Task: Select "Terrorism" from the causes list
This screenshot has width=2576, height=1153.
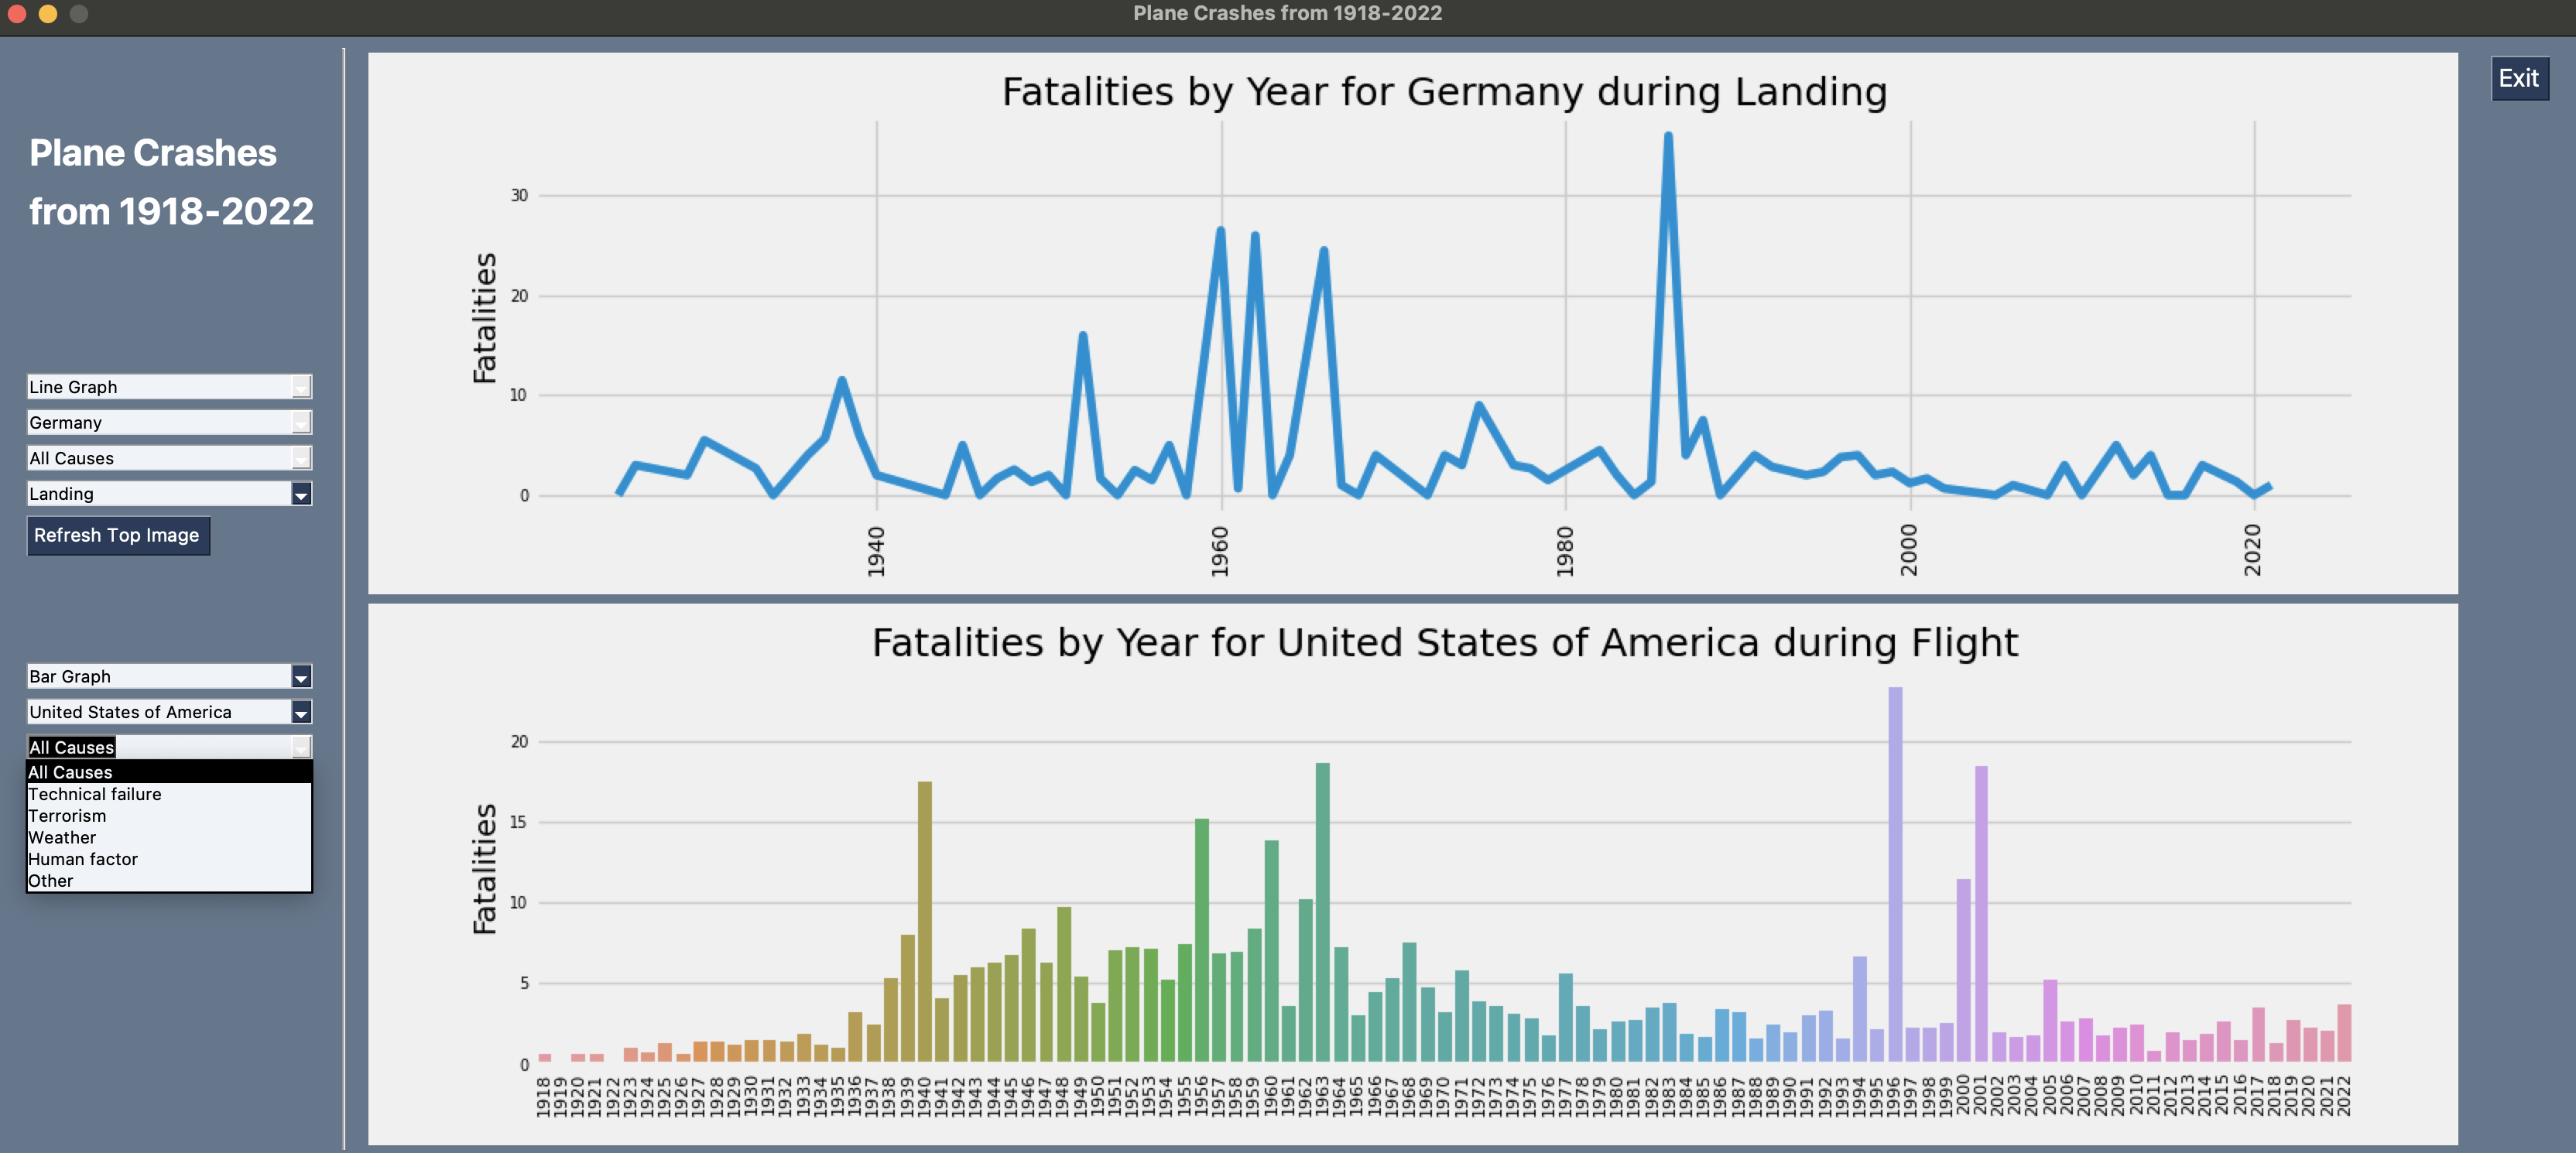Action: (67, 816)
